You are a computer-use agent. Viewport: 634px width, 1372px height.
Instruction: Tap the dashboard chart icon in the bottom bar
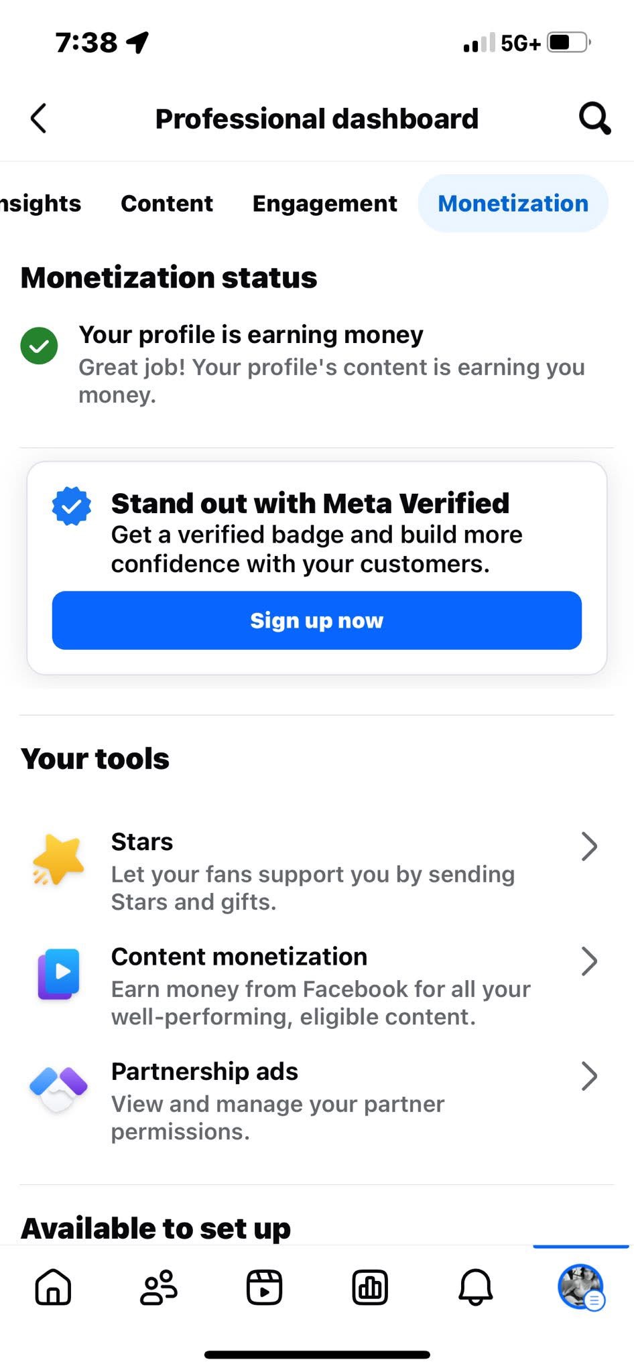click(370, 1287)
